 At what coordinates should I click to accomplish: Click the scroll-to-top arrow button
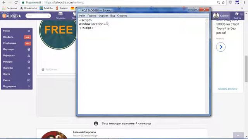(238, 135)
